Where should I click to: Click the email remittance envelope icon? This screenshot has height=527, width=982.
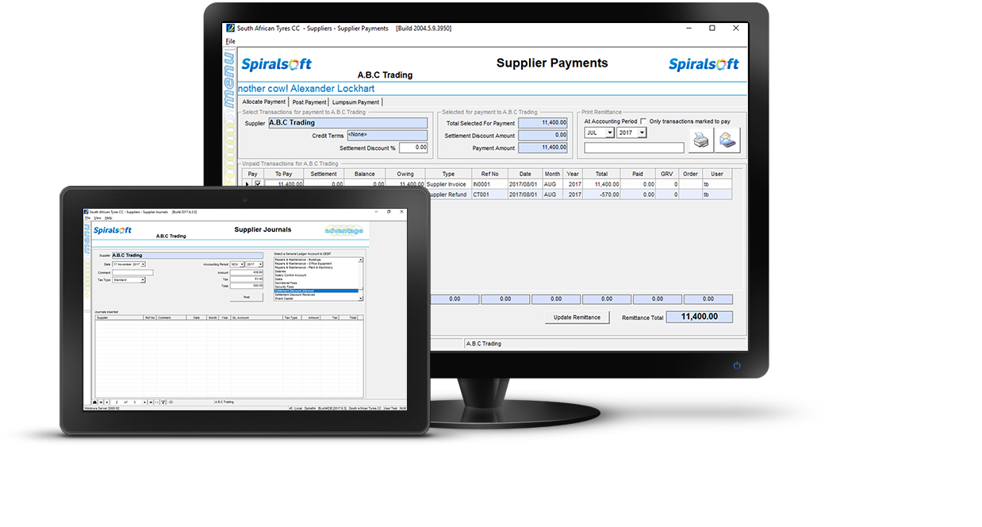[x=728, y=140]
